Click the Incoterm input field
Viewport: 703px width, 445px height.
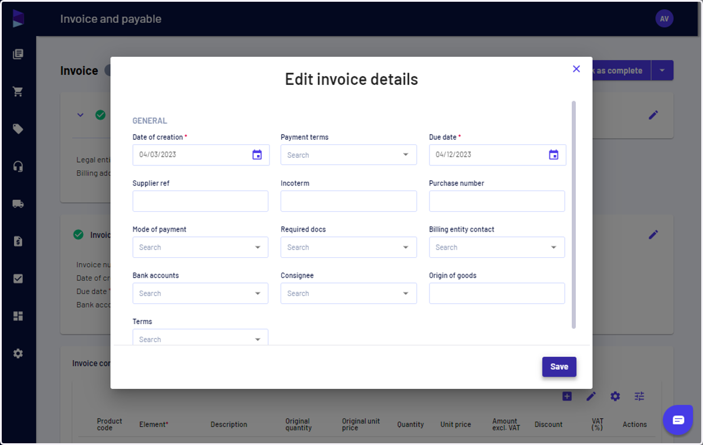click(x=349, y=201)
